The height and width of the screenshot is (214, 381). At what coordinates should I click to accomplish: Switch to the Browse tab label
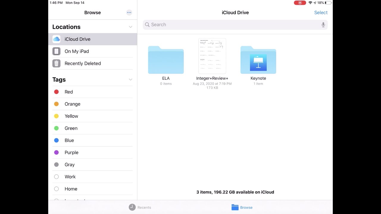tap(246, 207)
